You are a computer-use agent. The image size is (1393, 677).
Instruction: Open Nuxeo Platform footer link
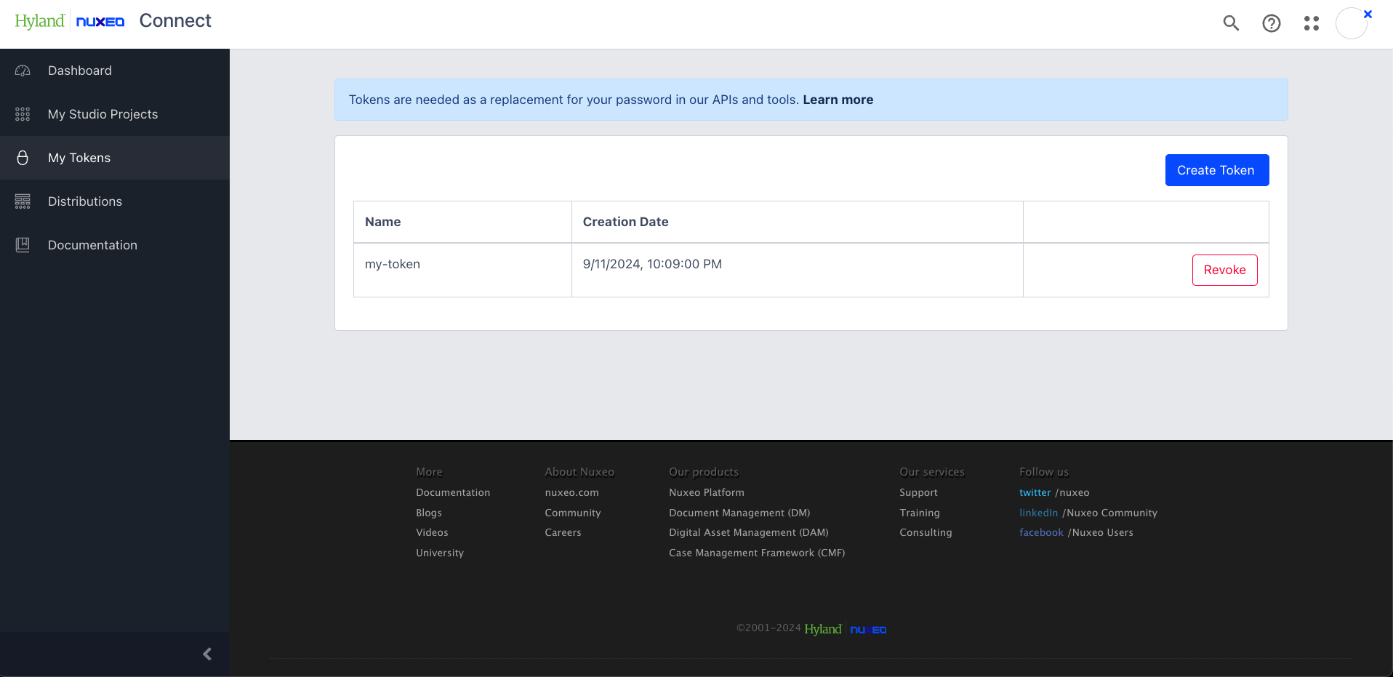click(x=707, y=492)
